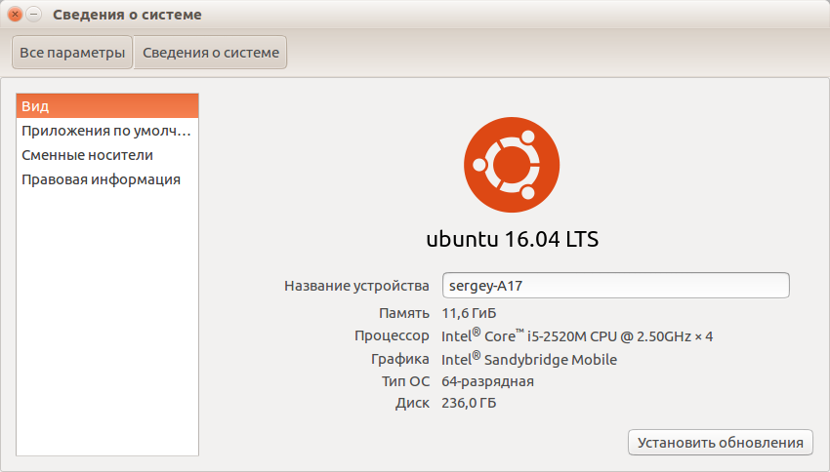
Task: Click the "Графика" label
Action: [399, 360]
